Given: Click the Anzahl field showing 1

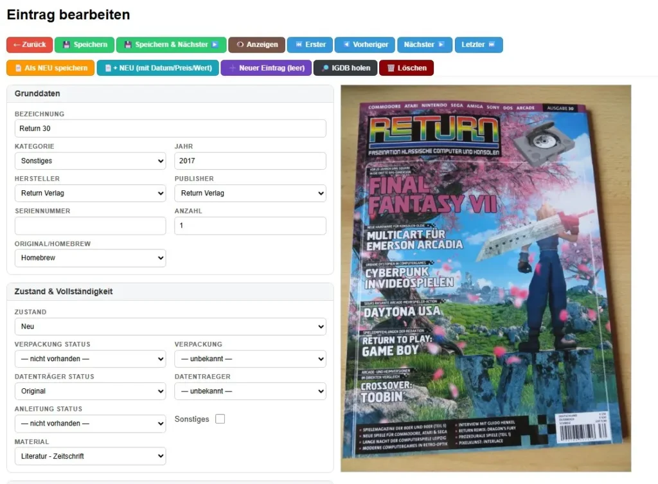Looking at the screenshot, I should [x=250, y=226].
